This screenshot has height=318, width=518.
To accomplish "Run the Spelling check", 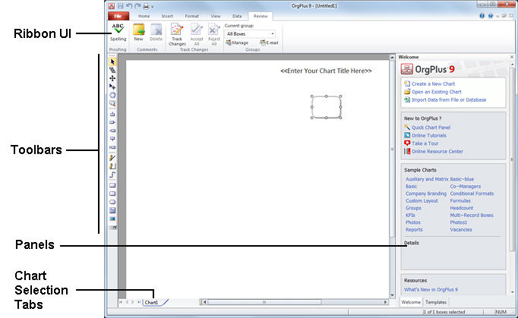I will [118, 33].
